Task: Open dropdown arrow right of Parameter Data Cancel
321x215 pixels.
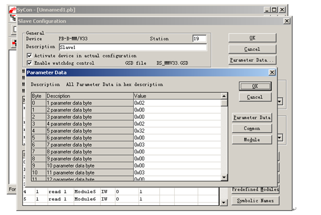Action: (280, 101)
